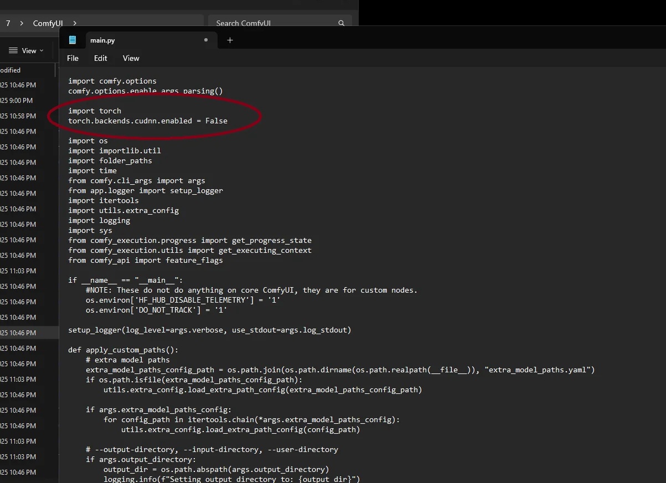
Task: Click the line "import folder_paths"
Action: coord(110,160)
